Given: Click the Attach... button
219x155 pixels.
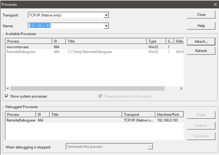Looking at the screenshot, I should [201, 42].
